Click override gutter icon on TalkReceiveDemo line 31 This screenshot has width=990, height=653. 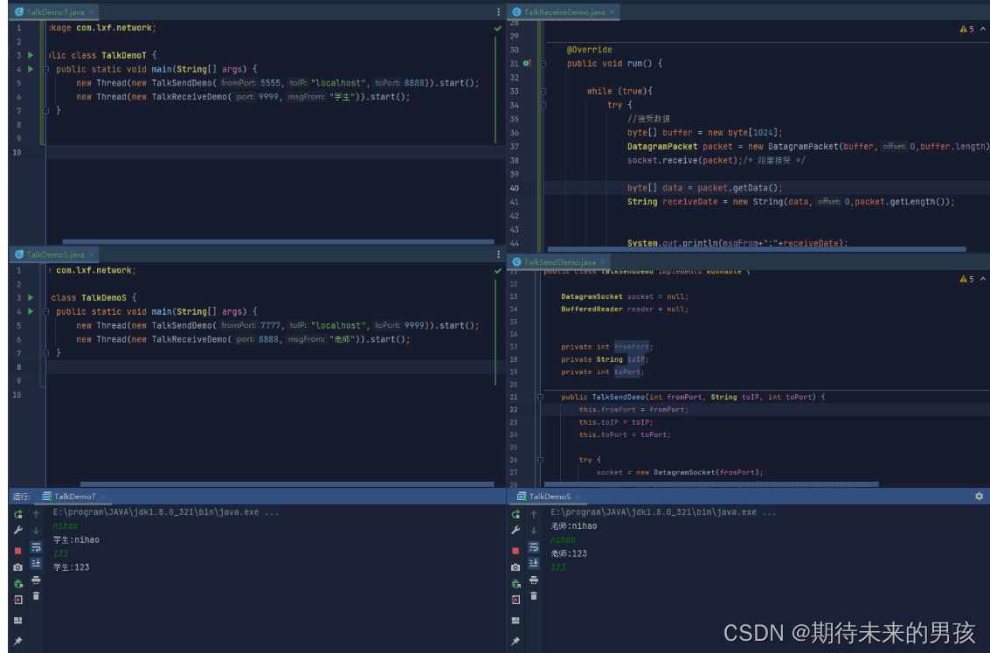click(x=527, y=64)
